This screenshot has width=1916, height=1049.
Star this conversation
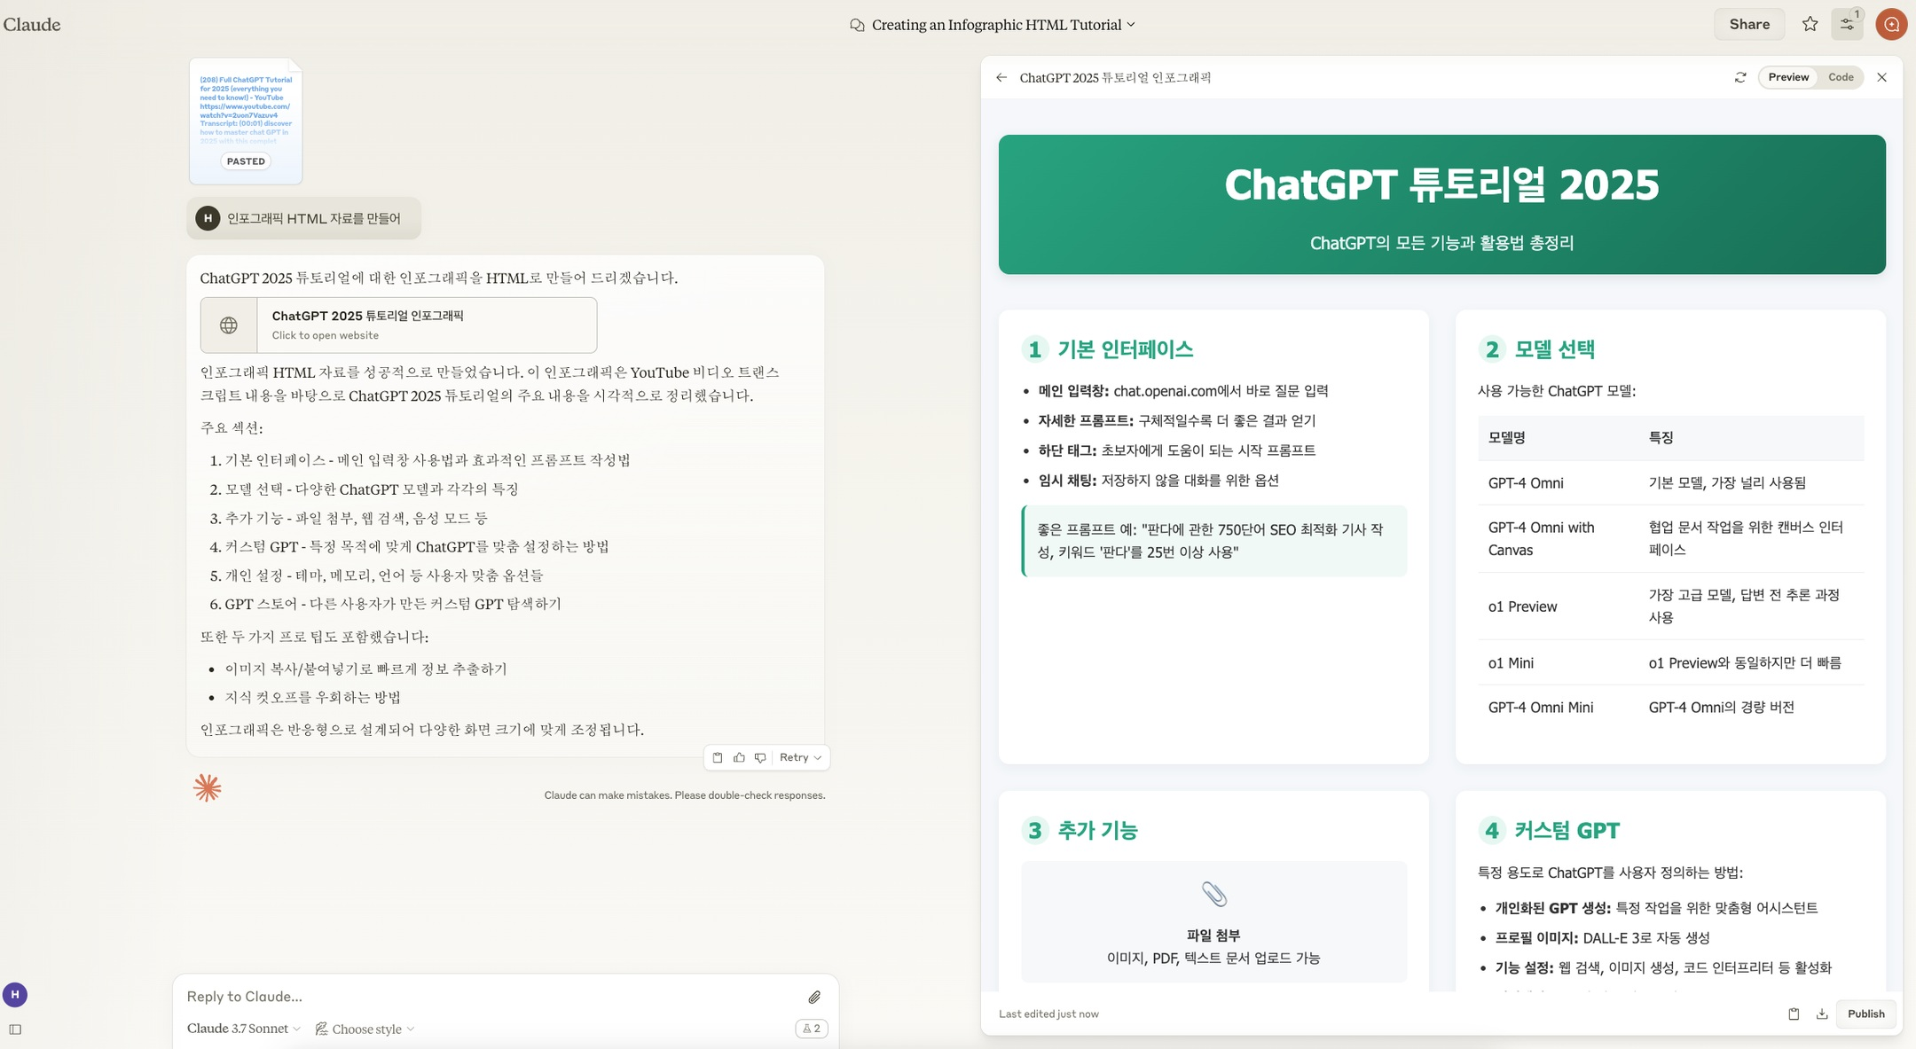point(1810,24)
